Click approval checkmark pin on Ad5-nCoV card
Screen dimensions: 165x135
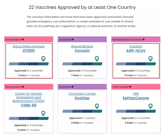(x=150, y=59)
